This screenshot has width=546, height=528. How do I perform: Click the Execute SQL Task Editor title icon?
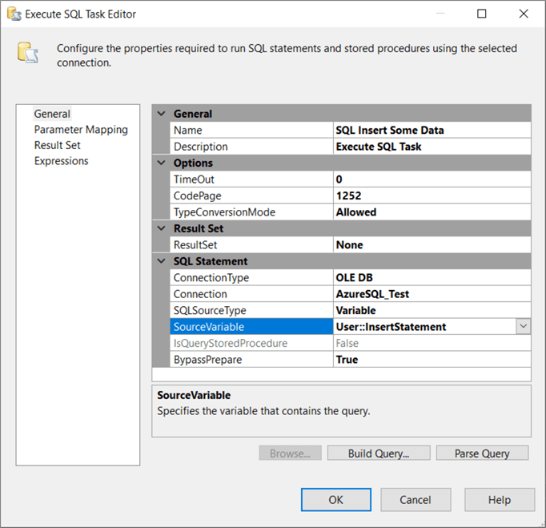[x=13, y=14]
